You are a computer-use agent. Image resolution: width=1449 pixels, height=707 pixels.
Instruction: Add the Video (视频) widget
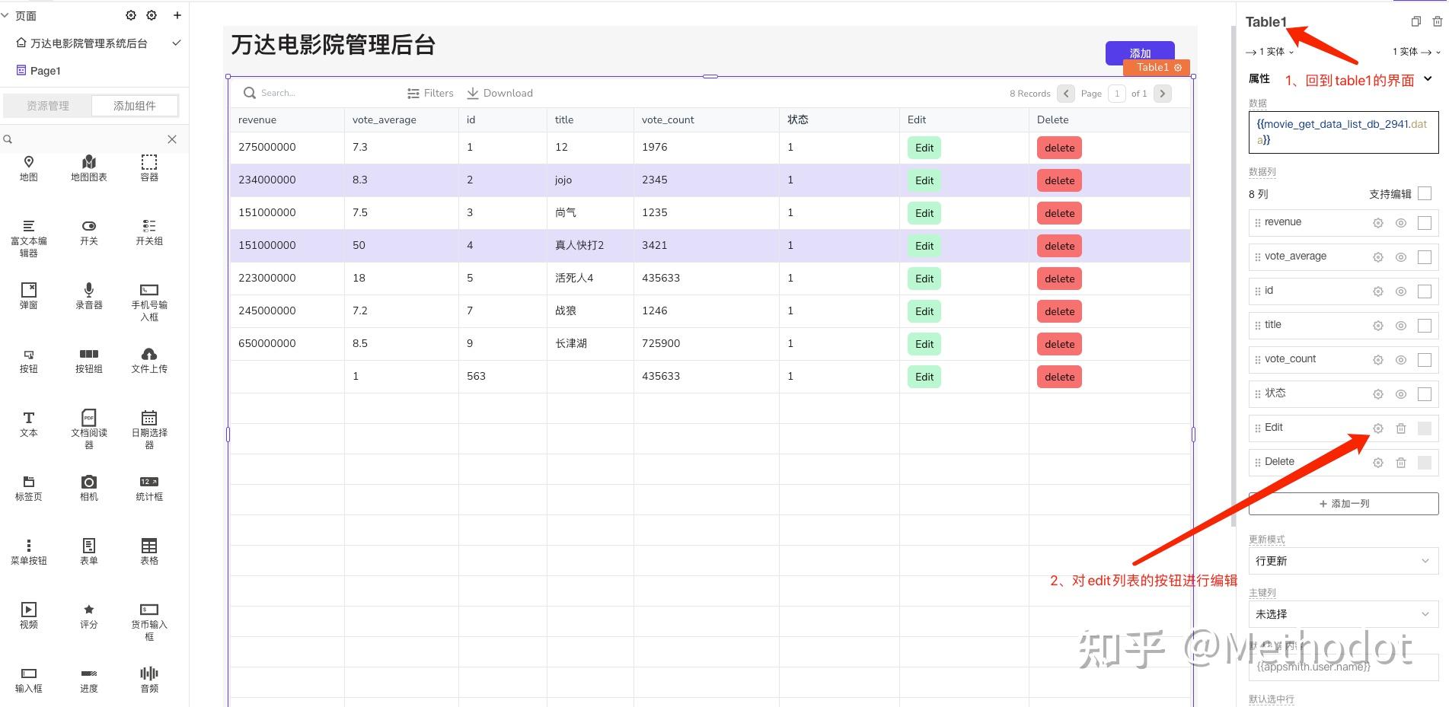[x=28, y=616]
